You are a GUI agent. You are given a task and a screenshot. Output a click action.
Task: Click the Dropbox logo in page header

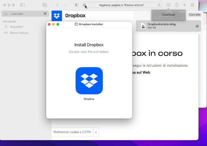click(x=57, y=16)
